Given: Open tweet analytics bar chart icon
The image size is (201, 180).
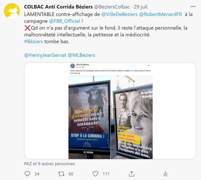Looking at the screenshot, I should tap(165, 174).
